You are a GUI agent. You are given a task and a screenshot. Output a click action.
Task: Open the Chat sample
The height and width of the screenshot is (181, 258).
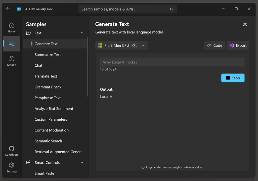[x=55, y=66]
